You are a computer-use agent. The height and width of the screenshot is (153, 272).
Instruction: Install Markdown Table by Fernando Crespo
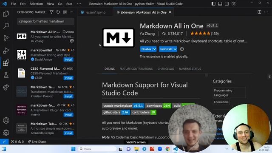(x=68, y=133)
